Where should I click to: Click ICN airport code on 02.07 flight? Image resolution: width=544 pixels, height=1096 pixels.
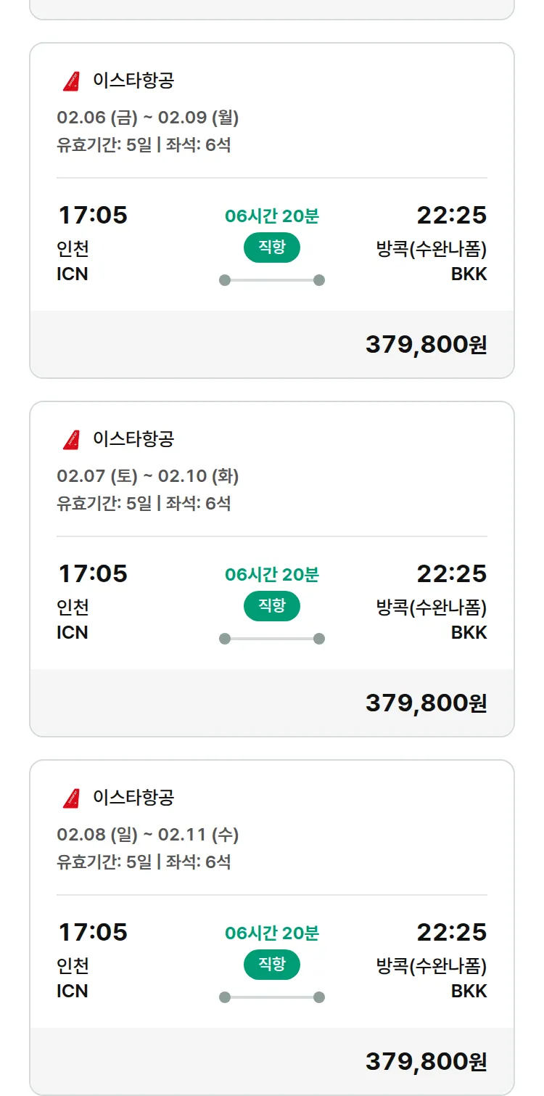point(73,632)
